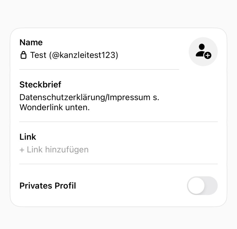Click the plus badge on person icon
The width and height of the screenshot is (237, 229).
[x=207, y=56]
